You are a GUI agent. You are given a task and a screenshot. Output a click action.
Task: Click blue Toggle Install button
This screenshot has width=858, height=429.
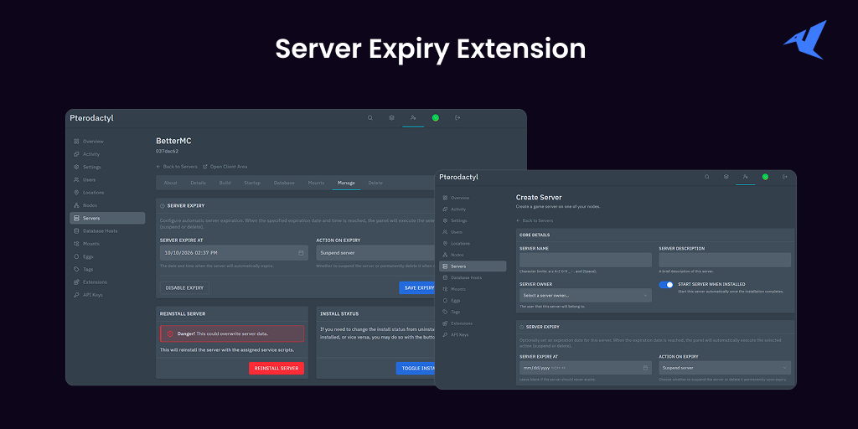coord(416,369)
